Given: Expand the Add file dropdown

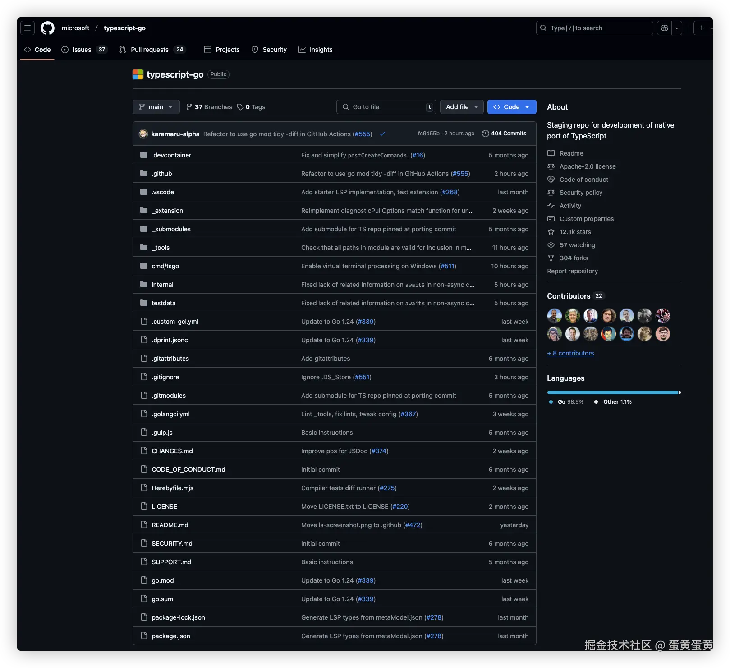Looking at the screenshot, I should [462, 107].
